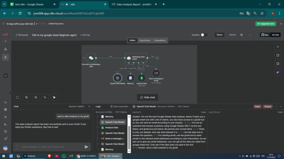Zoom in on the workflow canvas
This screenshot has width=284, height=159.
coord(26,97)
